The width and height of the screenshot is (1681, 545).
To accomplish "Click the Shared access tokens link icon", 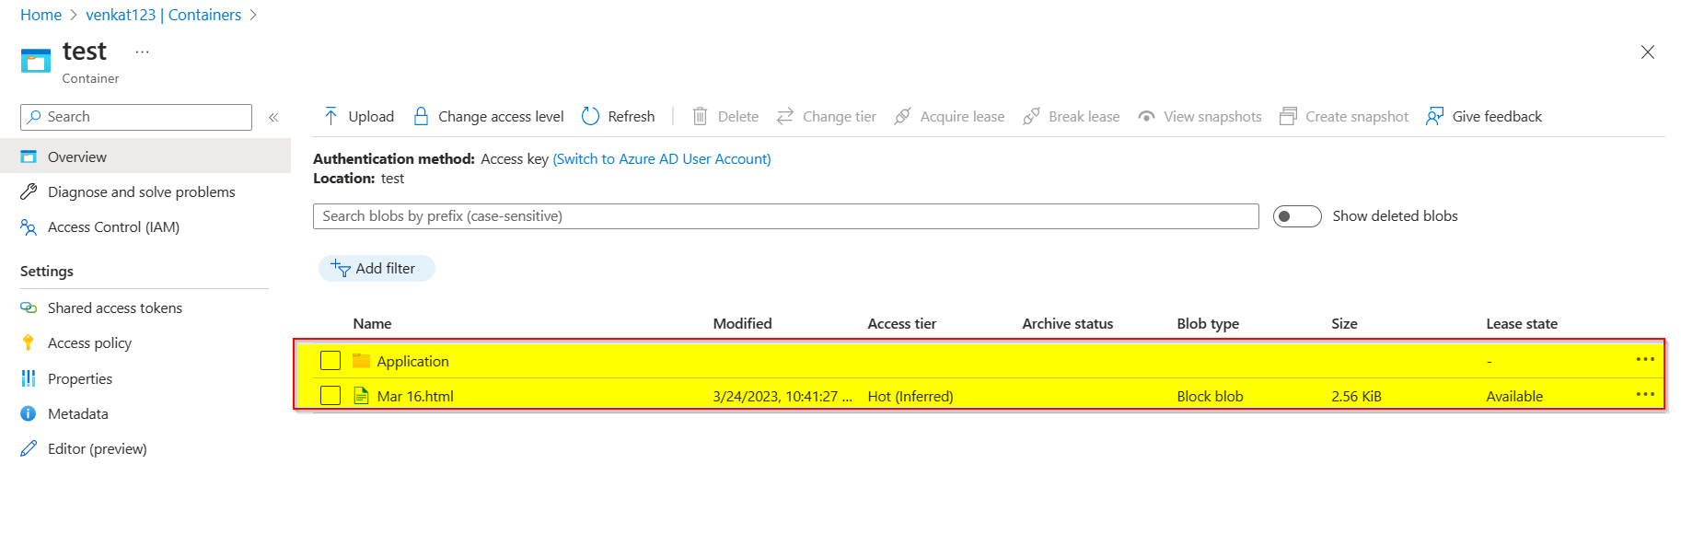I will 29,307.
